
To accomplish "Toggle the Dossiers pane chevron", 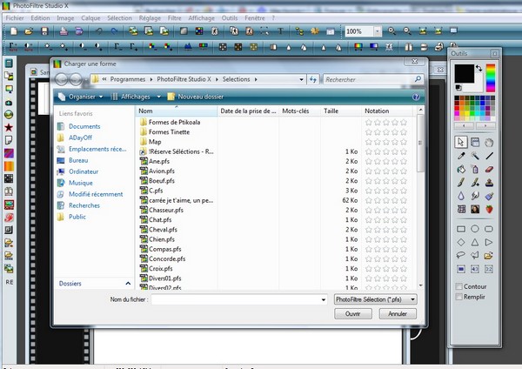I will click(x=128, y=284).
